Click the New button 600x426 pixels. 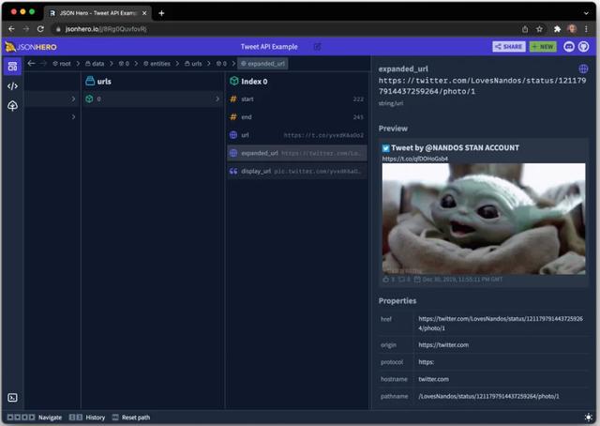542,46
